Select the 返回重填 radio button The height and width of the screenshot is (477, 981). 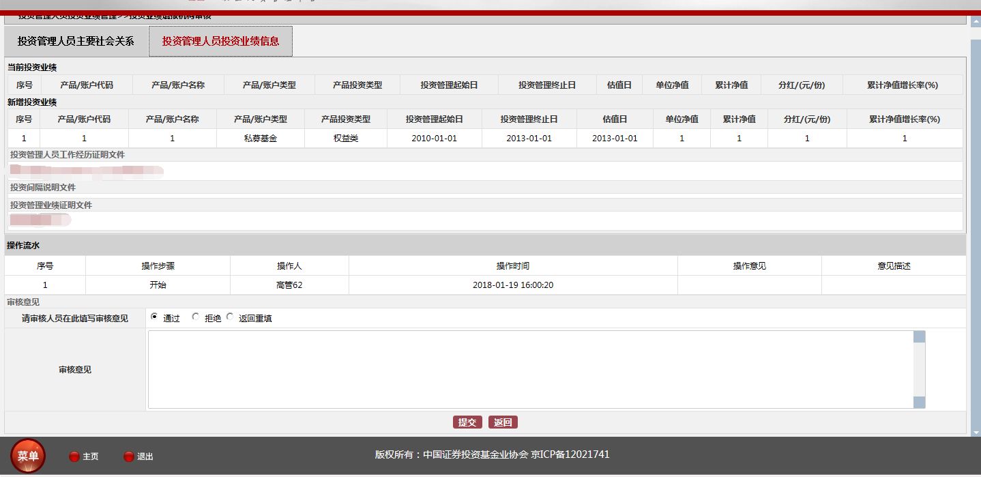click(x=230, y=317)
